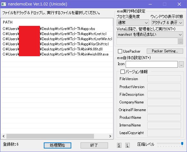Click the nandemoExe title bar app icon

(4, 4)
